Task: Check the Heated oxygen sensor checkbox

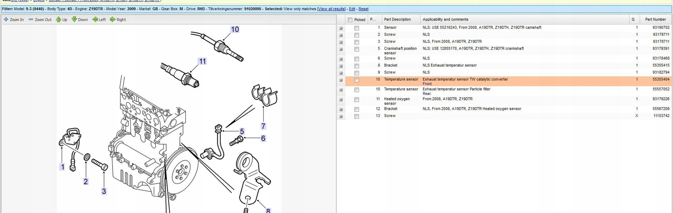Action: click(357, 100)
